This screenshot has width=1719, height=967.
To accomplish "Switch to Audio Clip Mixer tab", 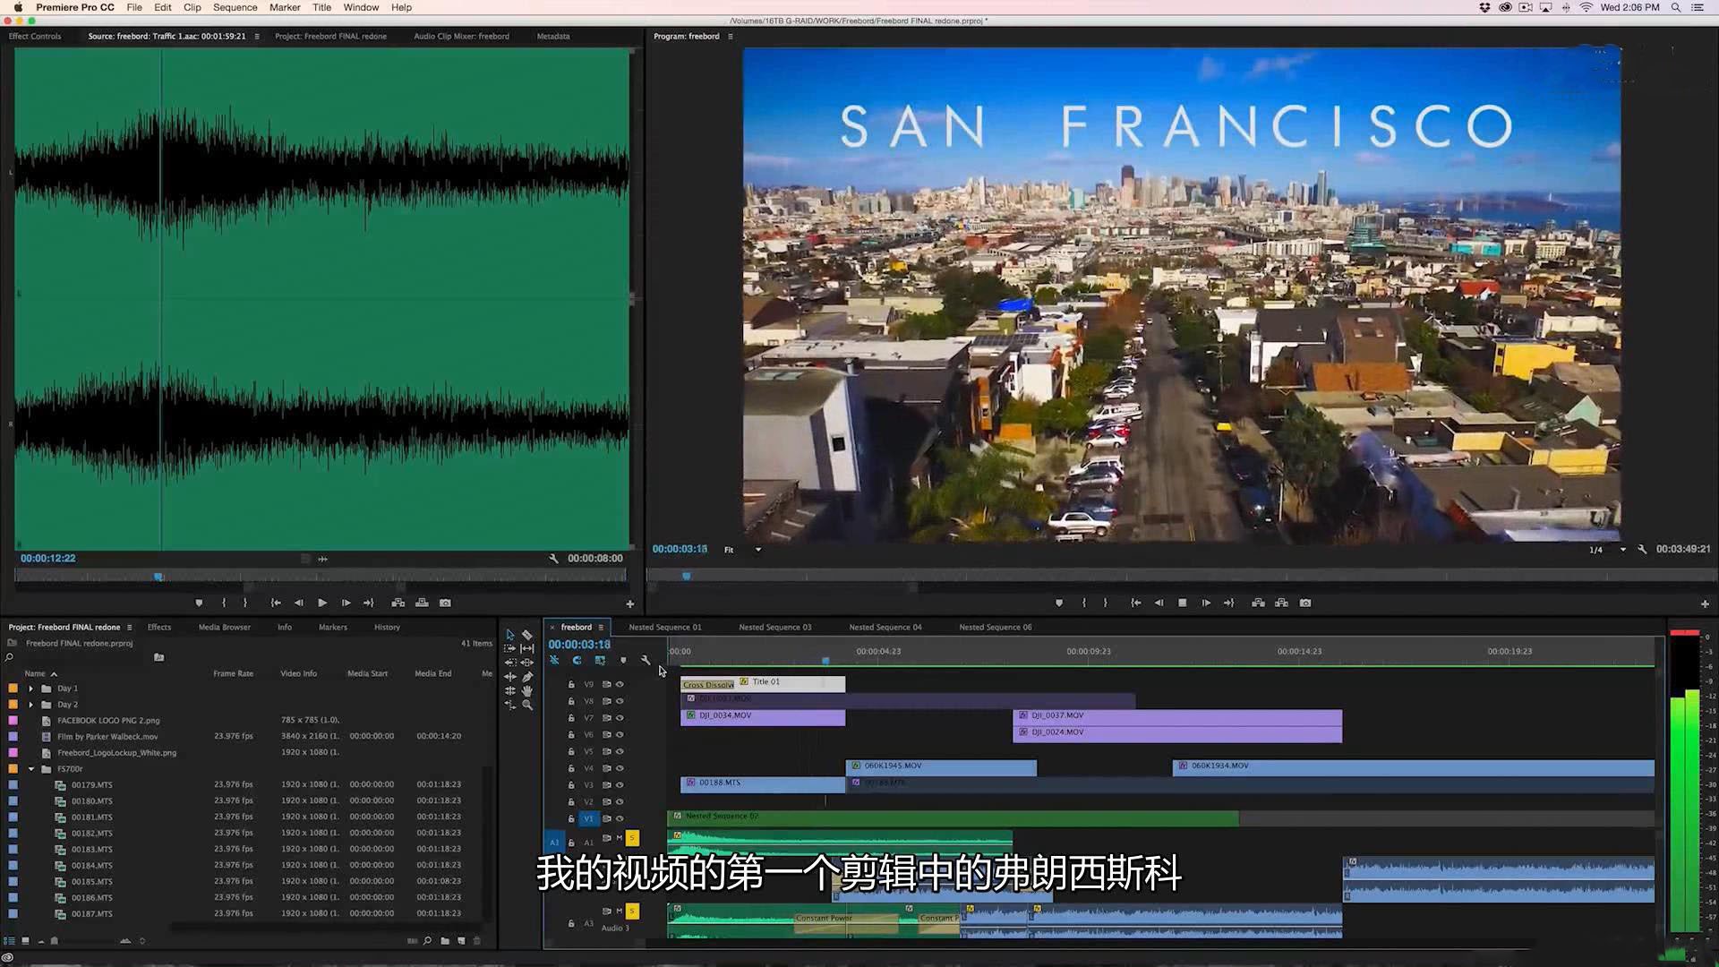I will (x=461, y=37).
